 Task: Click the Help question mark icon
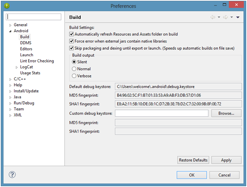coord(12,175)
